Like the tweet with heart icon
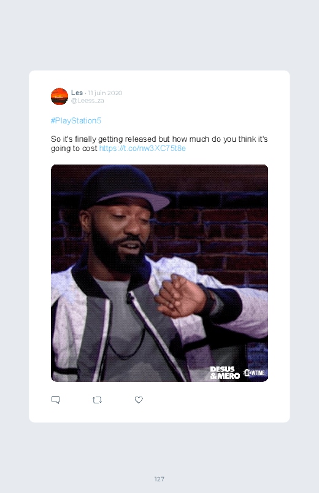 point(139,400)
